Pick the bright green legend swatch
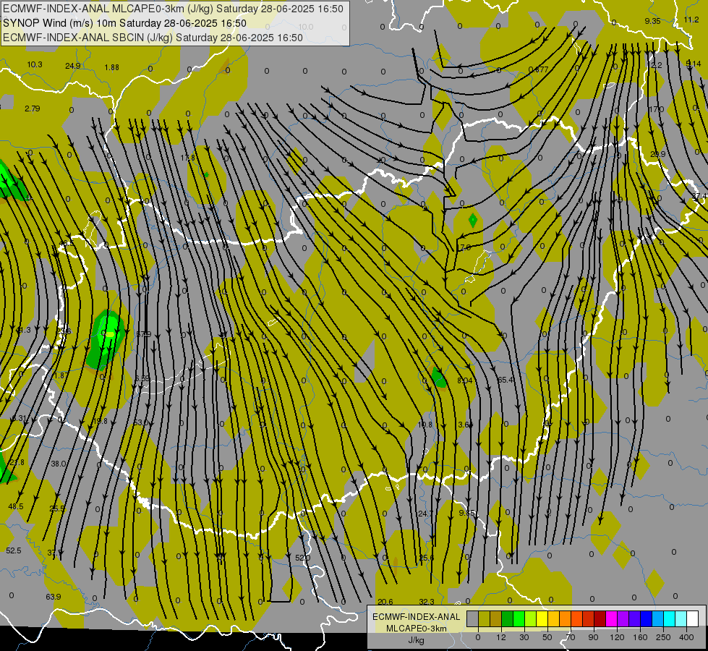The image size is (708, 651). [519, 619]
